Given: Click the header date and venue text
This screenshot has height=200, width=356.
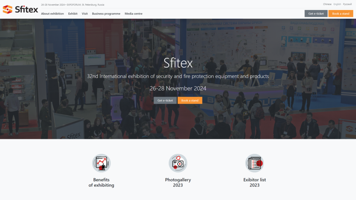Looking at the screenshot, I should tap(73, 5).
